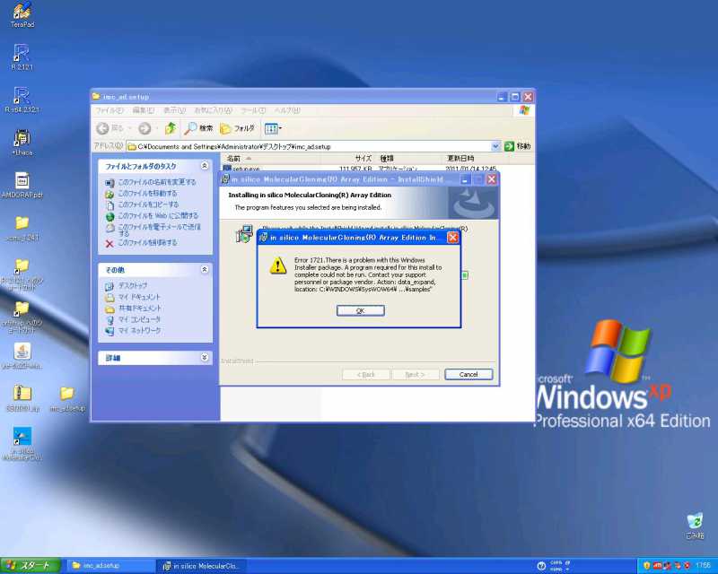Open the 表示(V) menu
Screen dimensions: 718x574
(174, 110)
